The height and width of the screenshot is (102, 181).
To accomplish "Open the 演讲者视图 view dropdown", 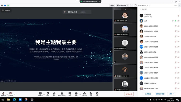I will click(x=123, y=5).
